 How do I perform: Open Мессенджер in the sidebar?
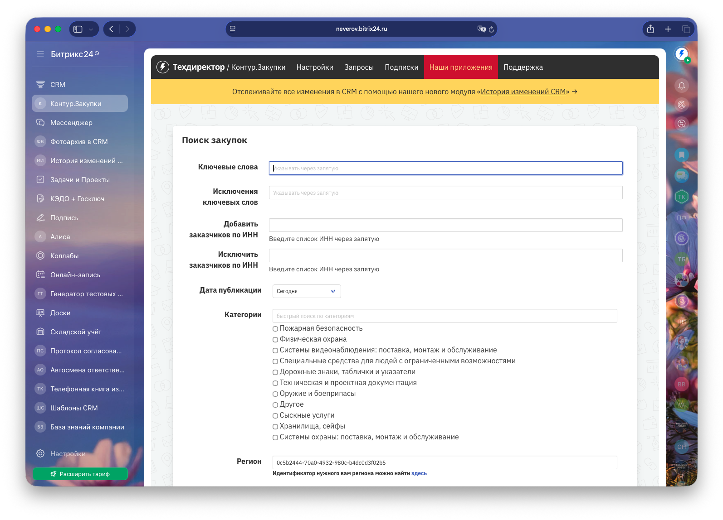(x=80, y=123)
